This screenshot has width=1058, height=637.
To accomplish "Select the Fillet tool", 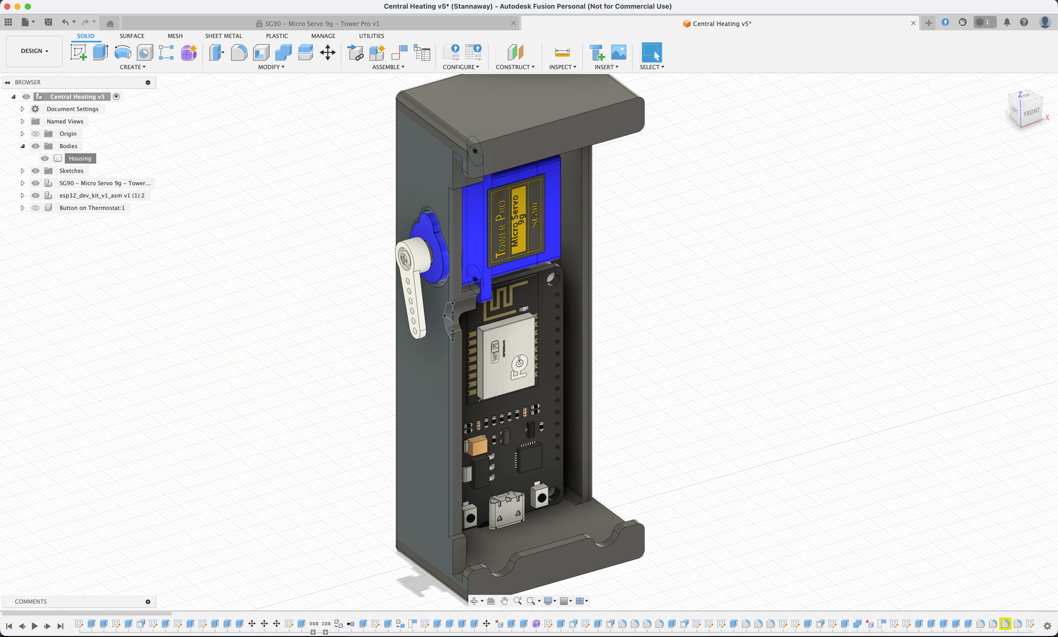I will [x=239, y=52].
